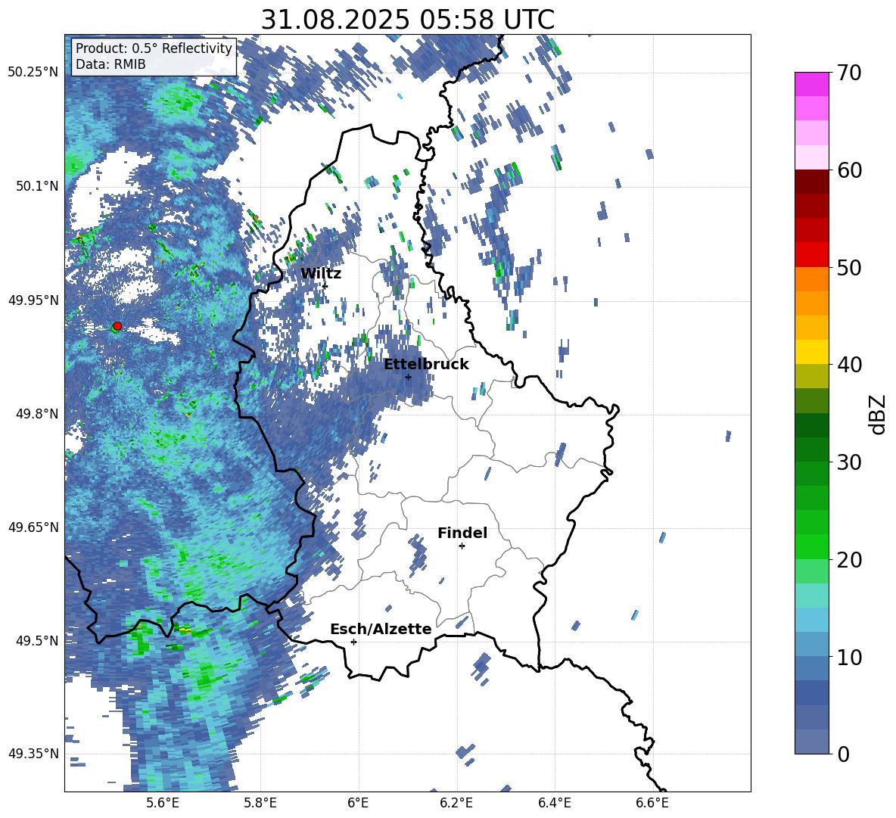Click the red radar site marker dot
This screenshot has height=818, width=896.
[x=117, y=325]
